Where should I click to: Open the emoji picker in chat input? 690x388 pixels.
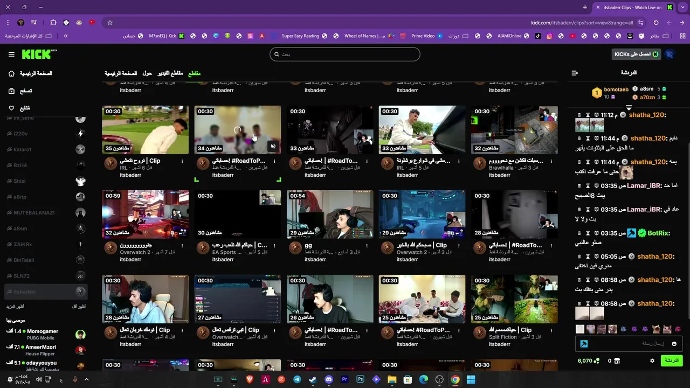coord(674,344)
